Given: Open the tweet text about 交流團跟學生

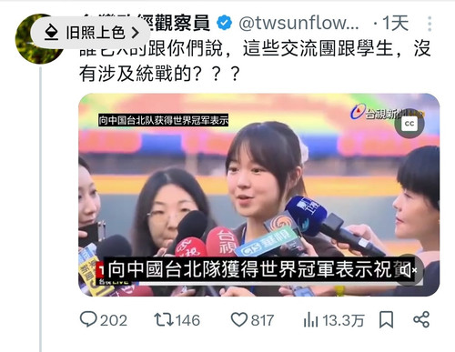Looking at the screenshot, I should tap(255, 61).
